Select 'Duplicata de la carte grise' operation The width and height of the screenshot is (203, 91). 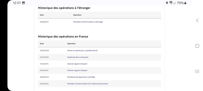(78, 57)
